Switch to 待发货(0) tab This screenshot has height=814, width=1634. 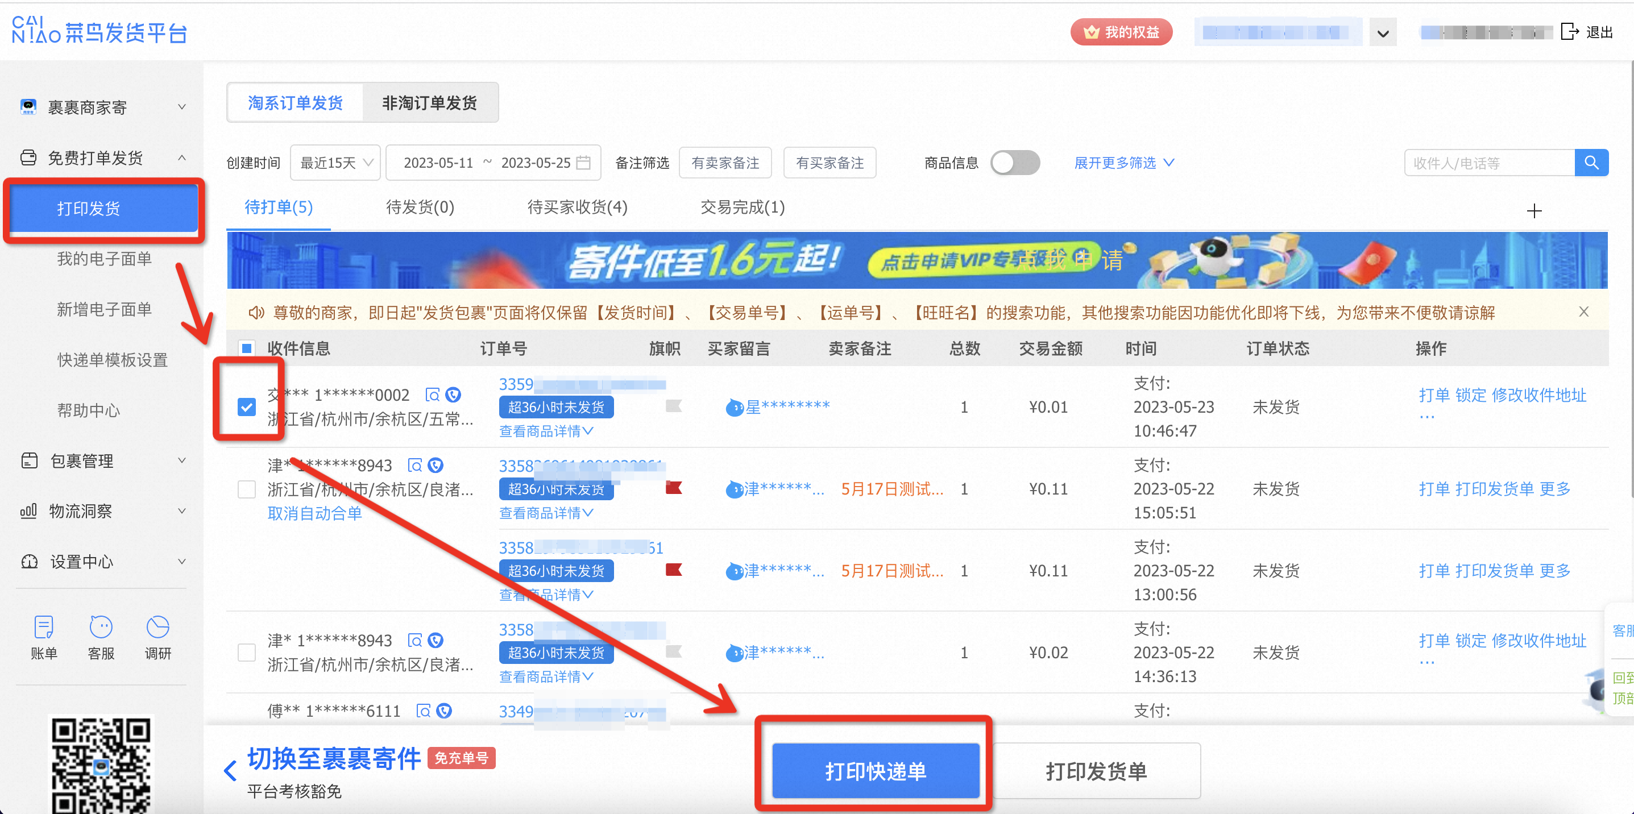[420, 207]
